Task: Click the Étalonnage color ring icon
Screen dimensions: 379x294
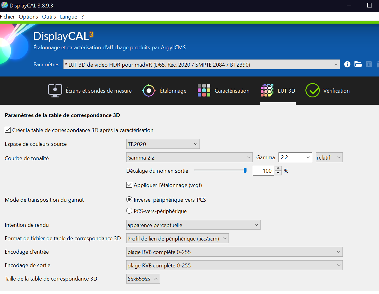Action: tap(149, 91)
